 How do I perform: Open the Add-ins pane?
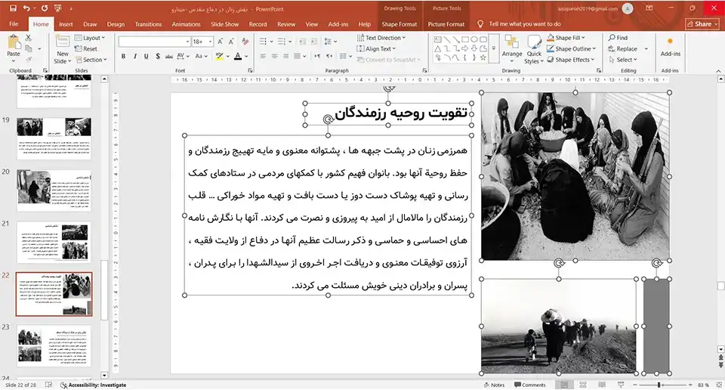coord(670,47)
